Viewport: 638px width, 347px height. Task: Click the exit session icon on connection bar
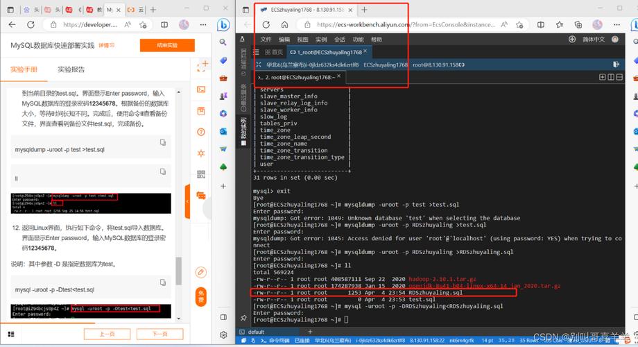[616, 65]
